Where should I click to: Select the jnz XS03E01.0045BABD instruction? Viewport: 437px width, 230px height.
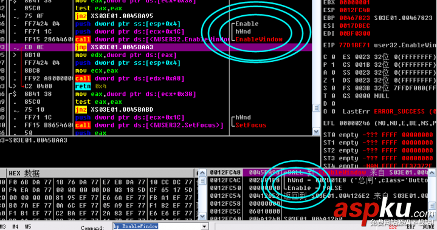coord(114,110)
